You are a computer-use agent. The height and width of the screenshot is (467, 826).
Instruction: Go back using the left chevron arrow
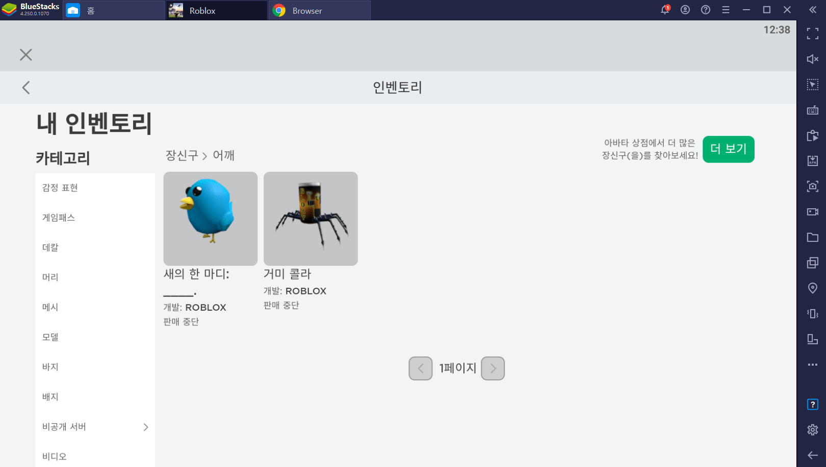point(26,88)
